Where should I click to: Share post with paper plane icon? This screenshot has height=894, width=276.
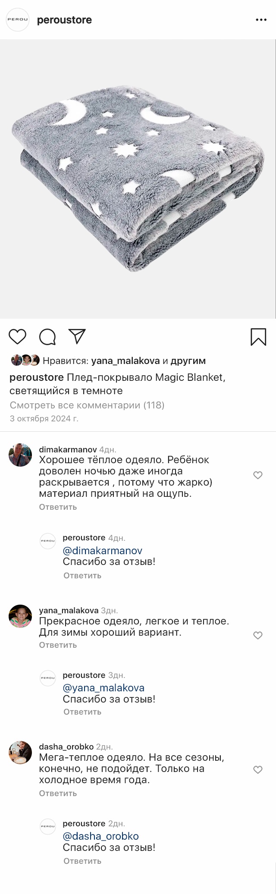coord(77,336)
